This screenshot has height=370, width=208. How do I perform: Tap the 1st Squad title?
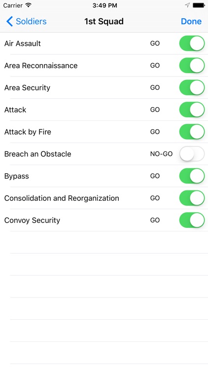coord(104,21)
